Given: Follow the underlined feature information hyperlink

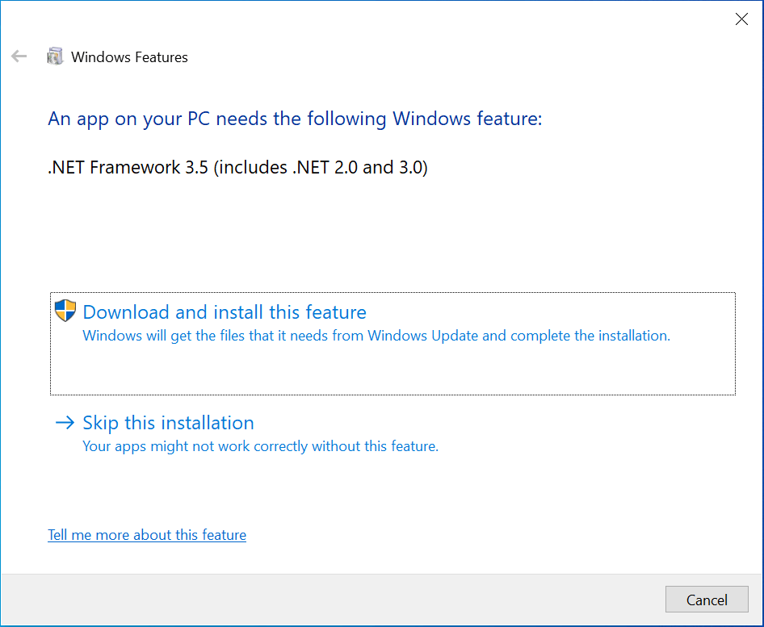Looking at the screenshot, I should tap(147, 534).
